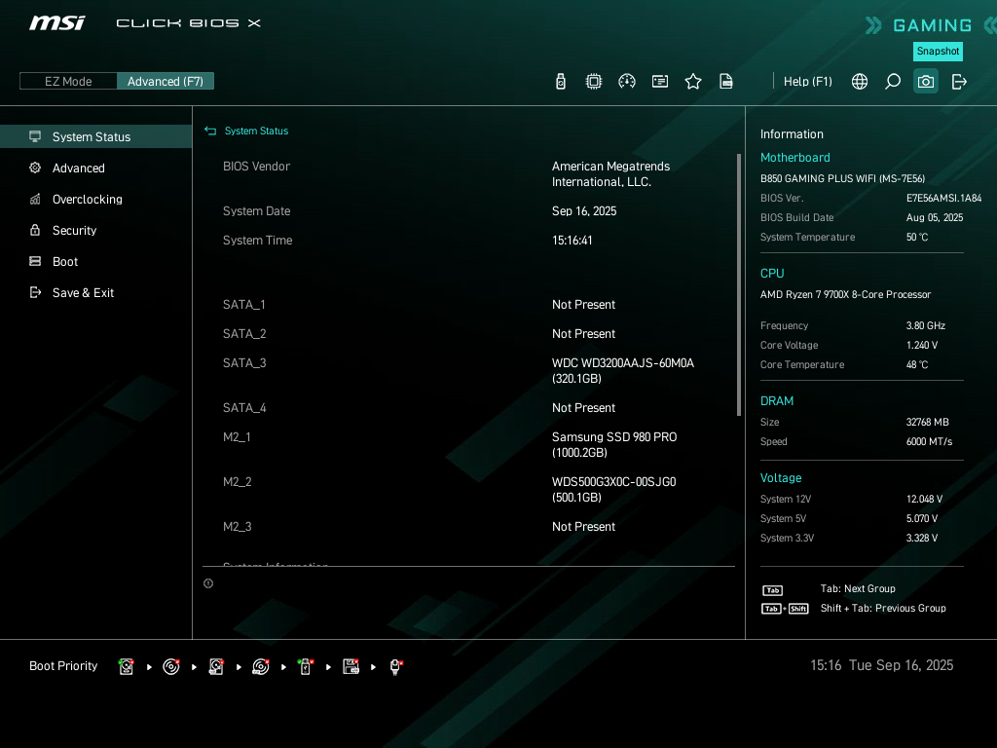997x748 pixels.
Task: Click the Tab+Shift key hint icon
Action: tap(785, 609)
